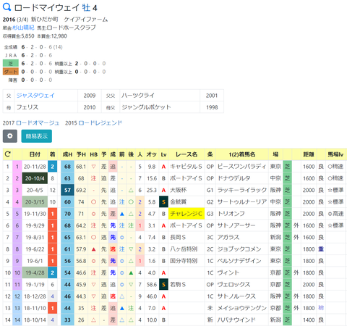This screenshot has width=347, height=329.
Task: Click the オッ odds column header
Action: point(152,154)
